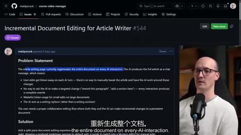The image size is (241, 135).
Task: Open the Copilot chat icon
Action: [x=177, y=6]
